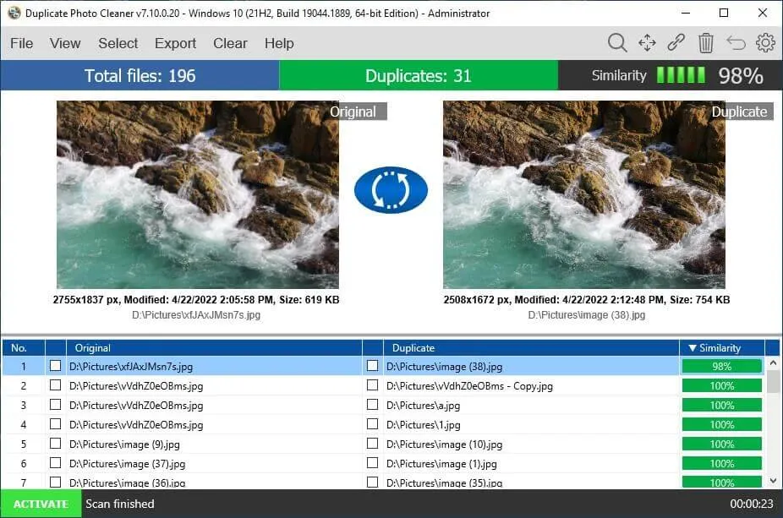The width and height of the screenshot is (783, 518).
Task: Check duplicate box for image (38).jpg
Action: coord(373,366)
